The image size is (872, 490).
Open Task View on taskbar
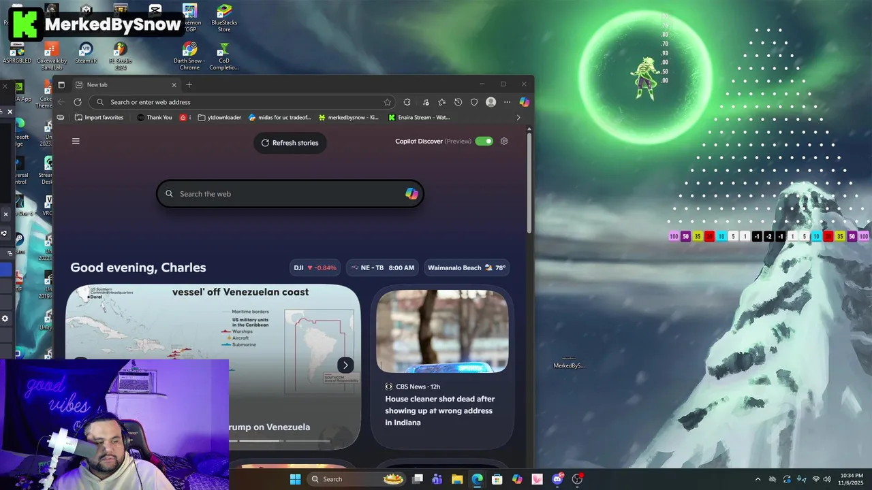pos(418,479)
